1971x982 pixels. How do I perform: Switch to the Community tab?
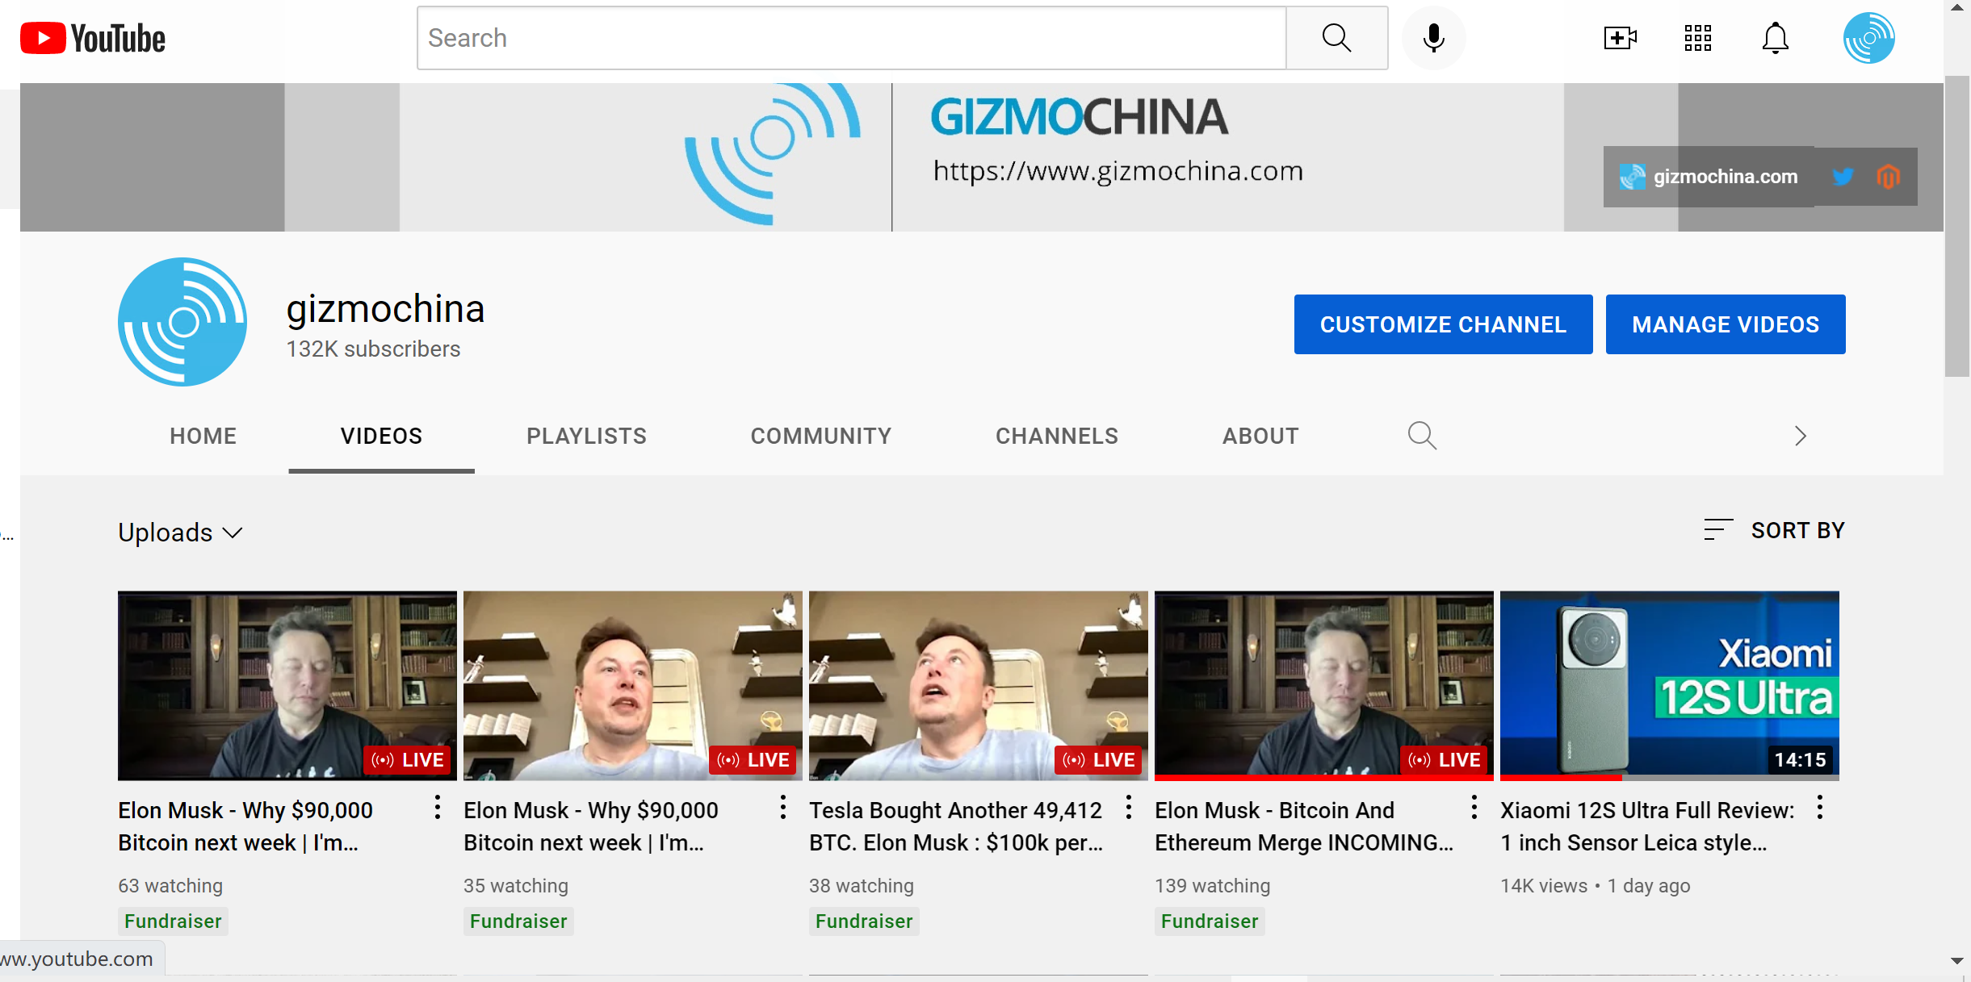pos(820,436)
